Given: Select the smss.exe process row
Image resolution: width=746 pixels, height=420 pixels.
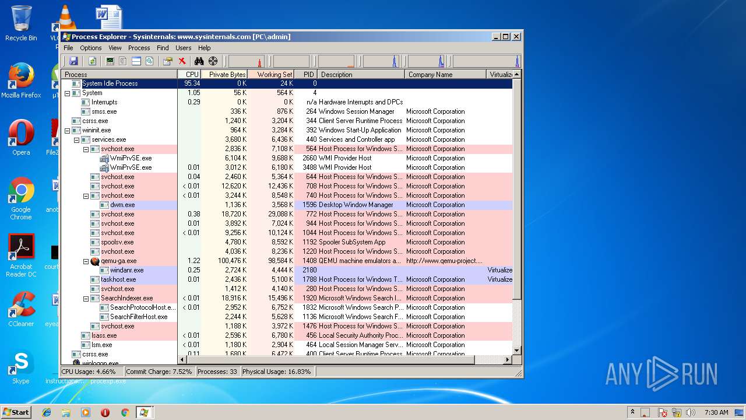Looking at the screenshot, I should pos(287,111).
